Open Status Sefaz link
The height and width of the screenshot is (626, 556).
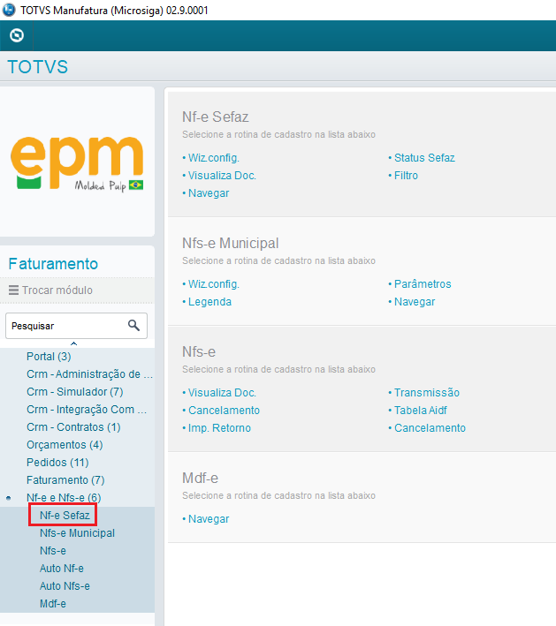point(424,158)
